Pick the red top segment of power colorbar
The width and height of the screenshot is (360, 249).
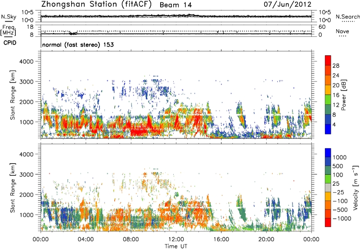click(328, 61)
